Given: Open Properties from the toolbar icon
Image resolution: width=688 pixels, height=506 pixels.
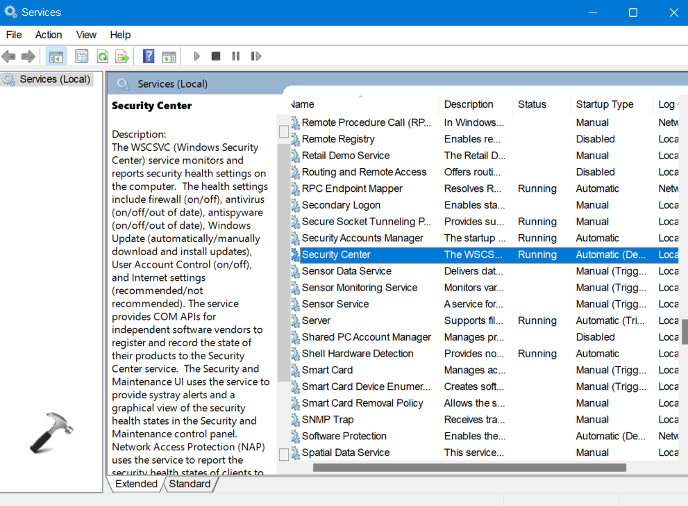Looking at the screenshot, I should pos(82,56).
